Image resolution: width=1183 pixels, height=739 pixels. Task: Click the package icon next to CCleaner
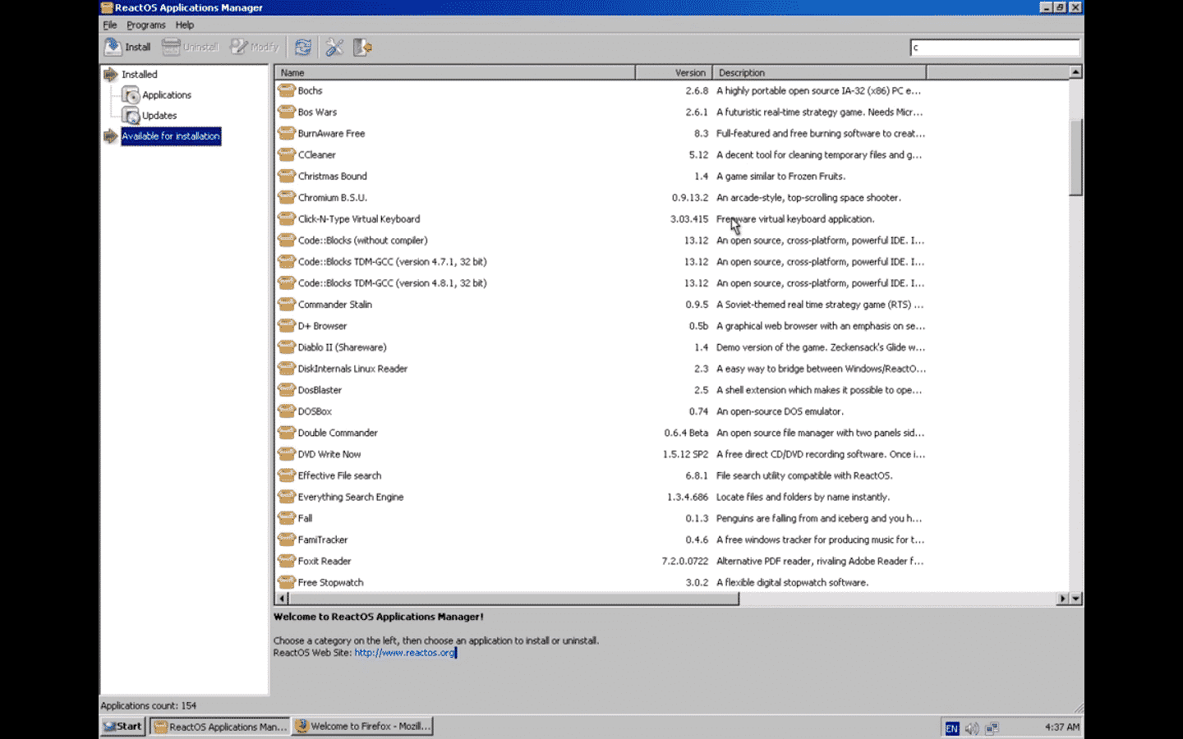tap(286, 154)
